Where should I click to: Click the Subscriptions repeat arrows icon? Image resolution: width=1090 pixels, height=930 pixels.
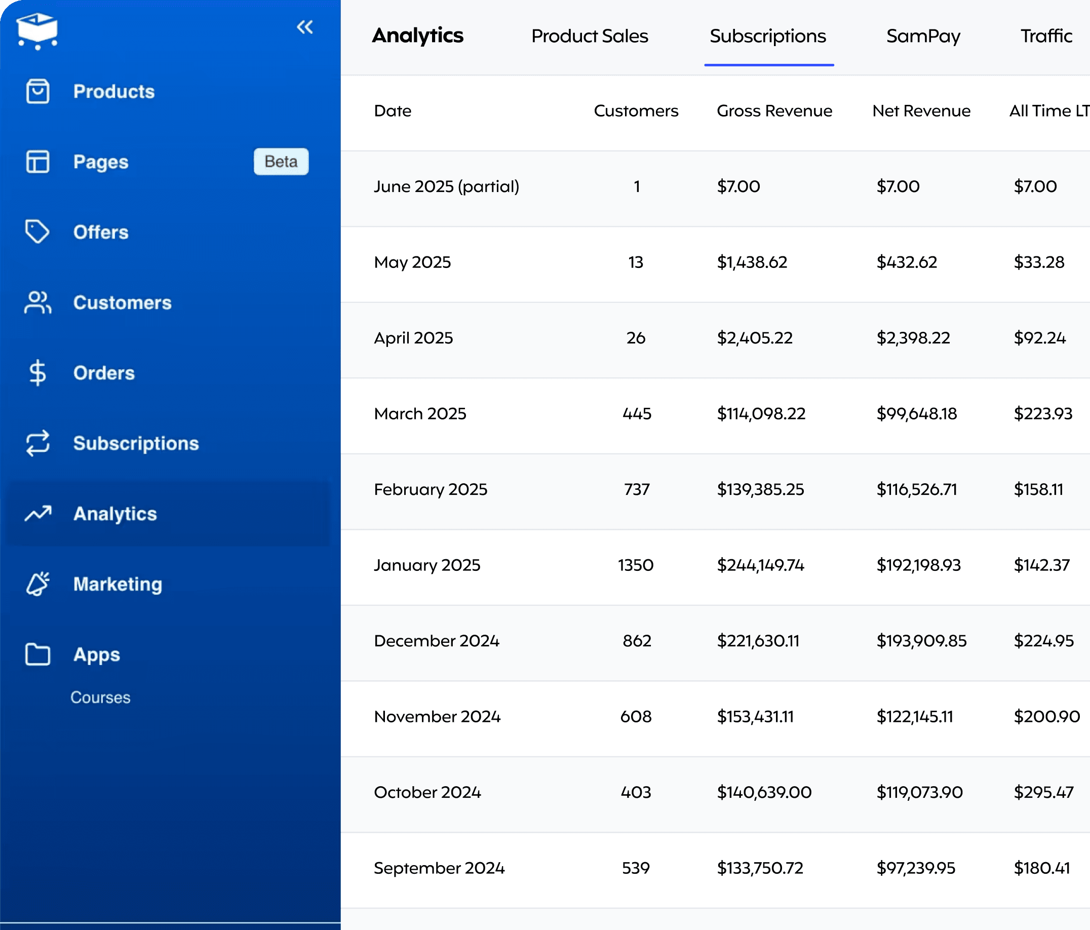37,443
